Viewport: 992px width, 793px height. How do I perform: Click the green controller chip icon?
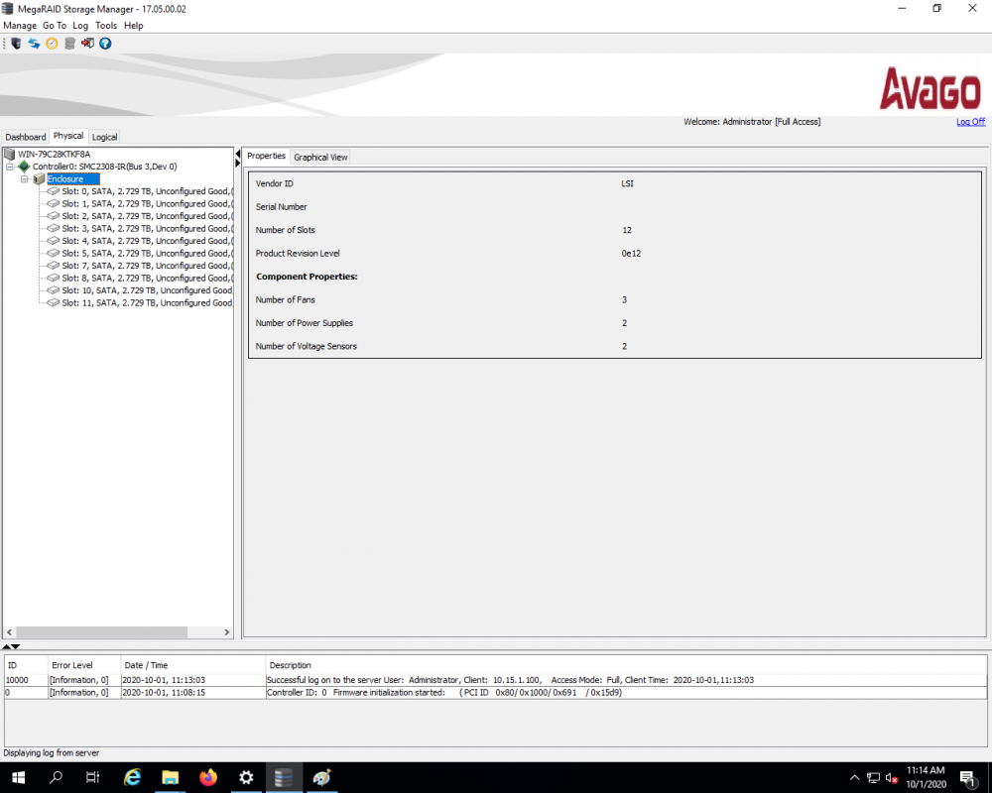24,167
